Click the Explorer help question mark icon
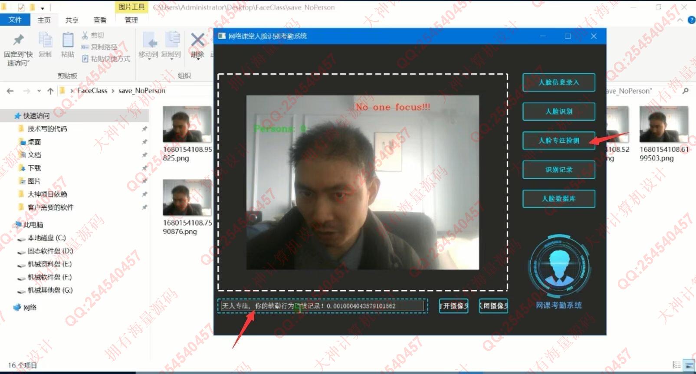The height and width of the screenshot is (374, 696). pyautogui.click(x=692, y=20)
